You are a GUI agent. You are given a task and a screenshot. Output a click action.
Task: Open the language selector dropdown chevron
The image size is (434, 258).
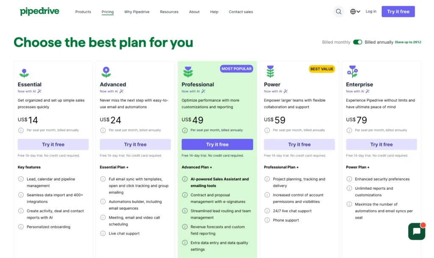tap(358, 11)
